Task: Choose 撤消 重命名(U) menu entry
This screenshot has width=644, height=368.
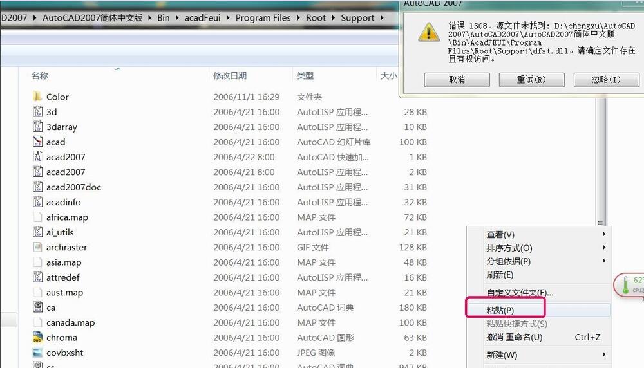Action: [538, 337]
